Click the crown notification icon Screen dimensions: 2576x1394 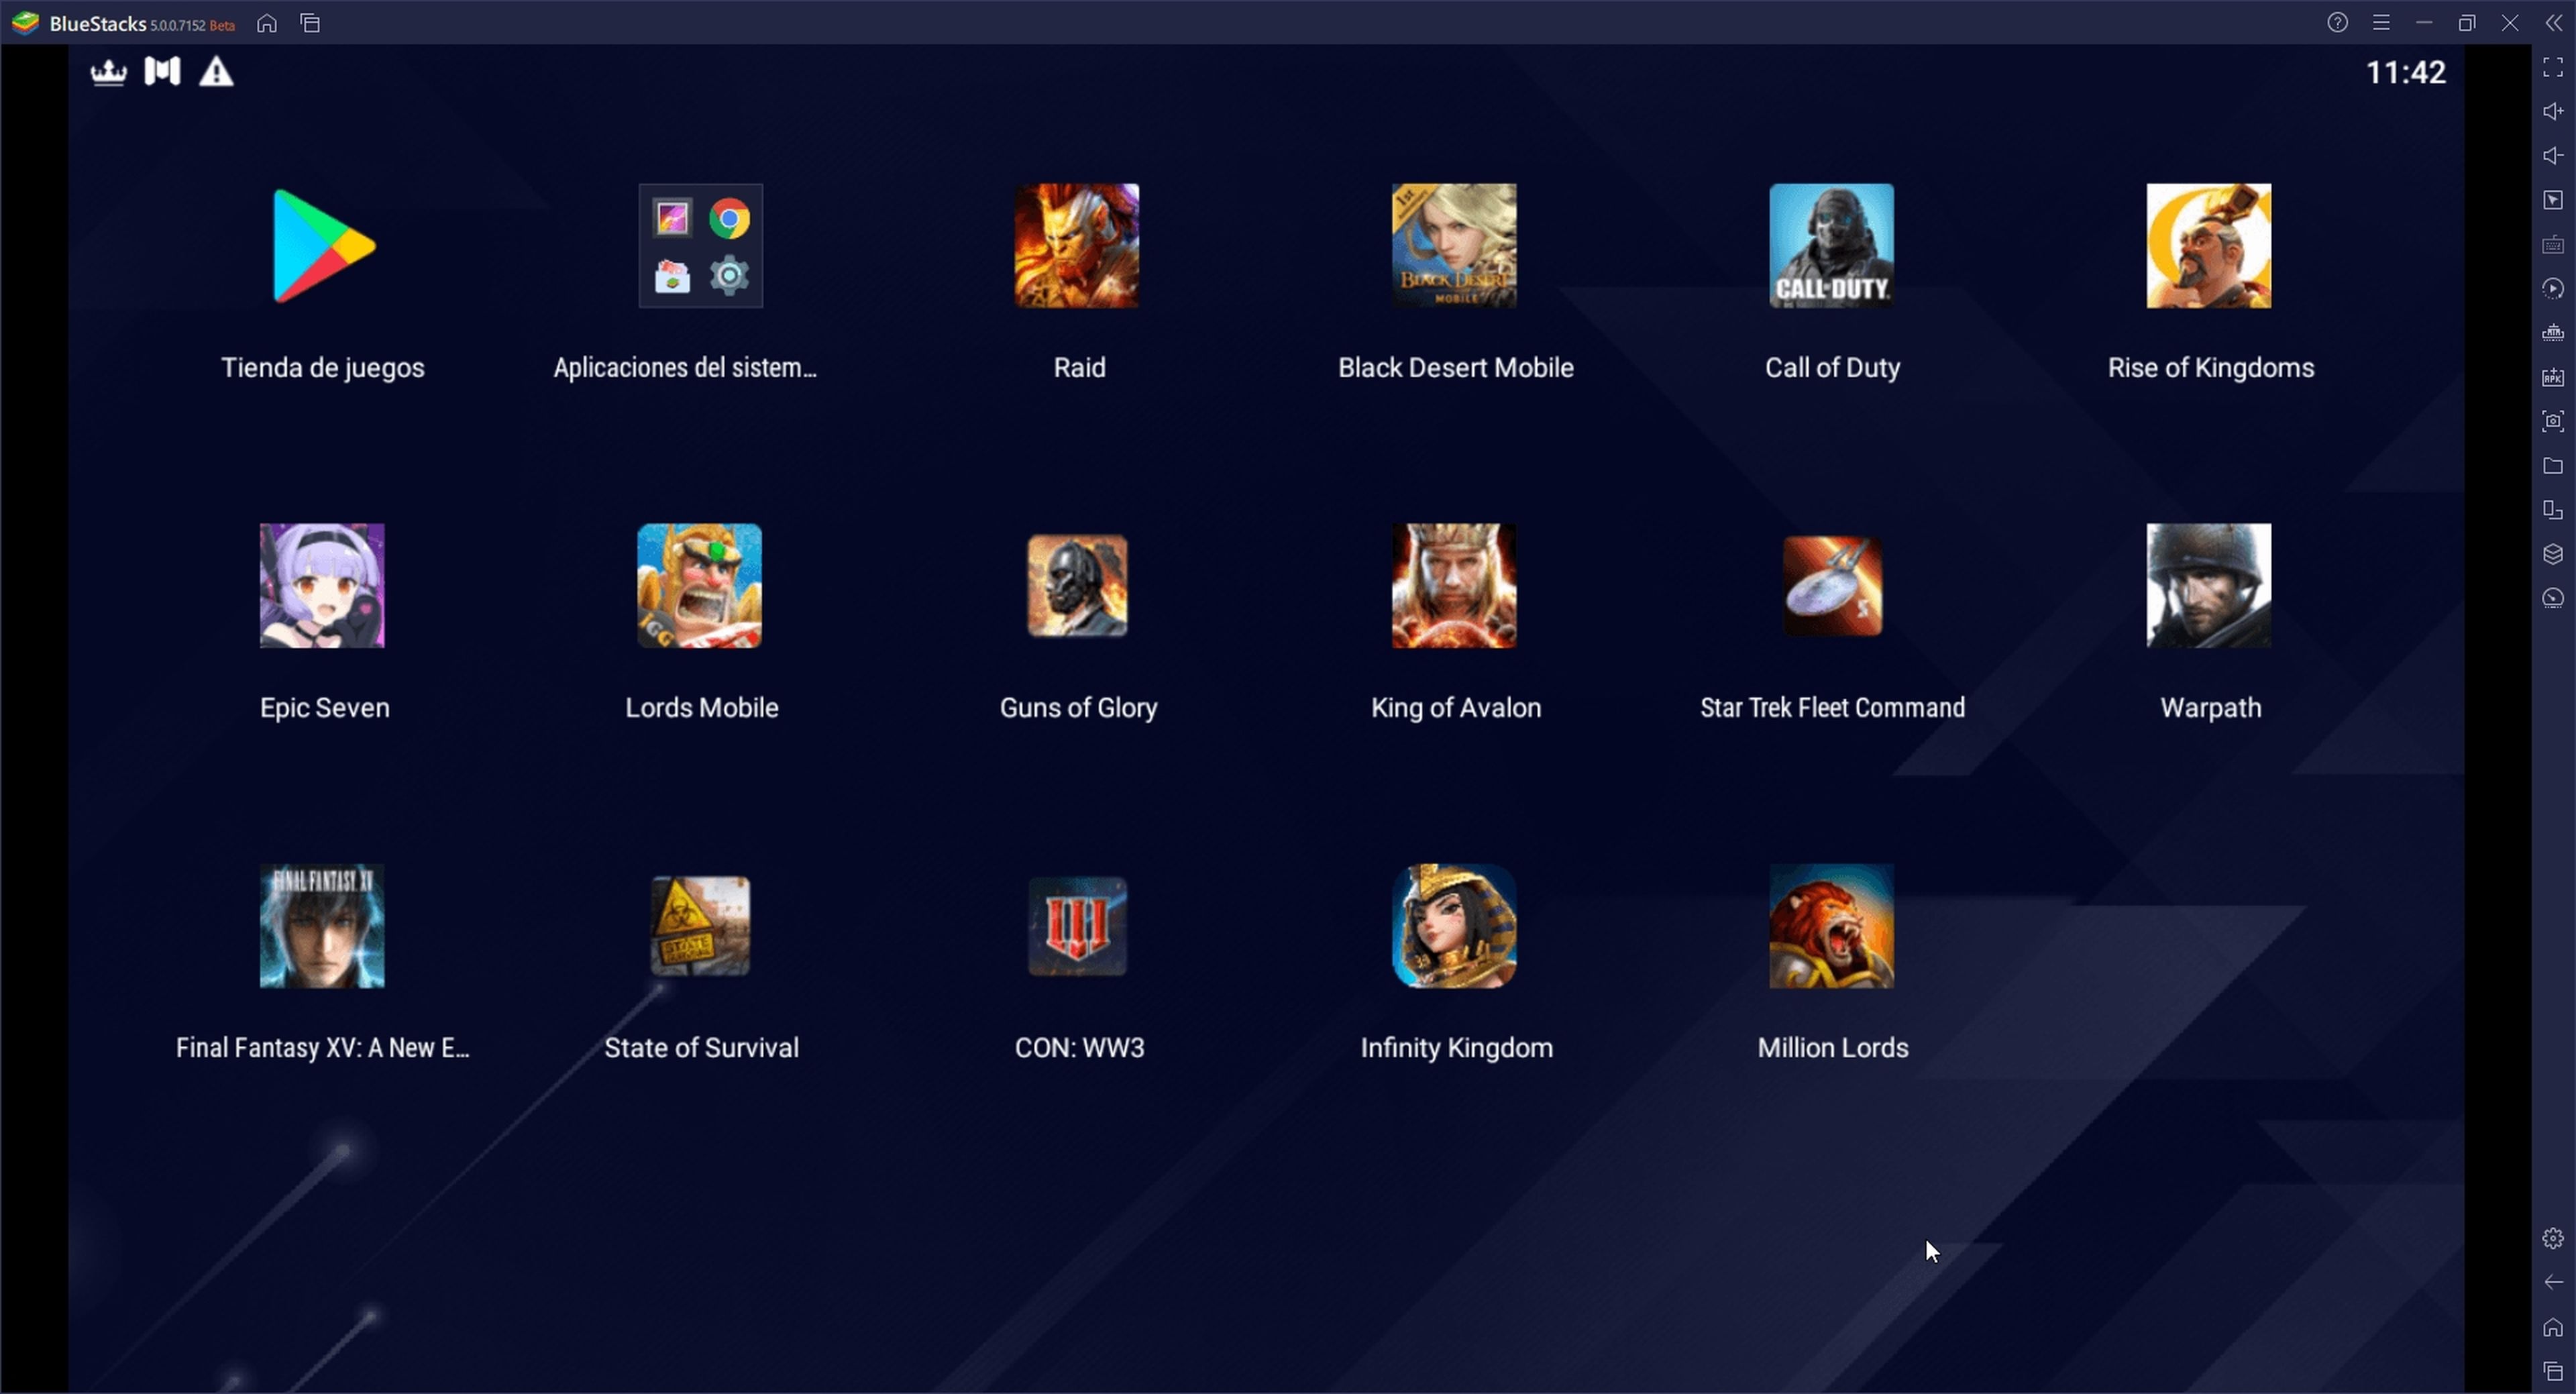tap(108, 72)
